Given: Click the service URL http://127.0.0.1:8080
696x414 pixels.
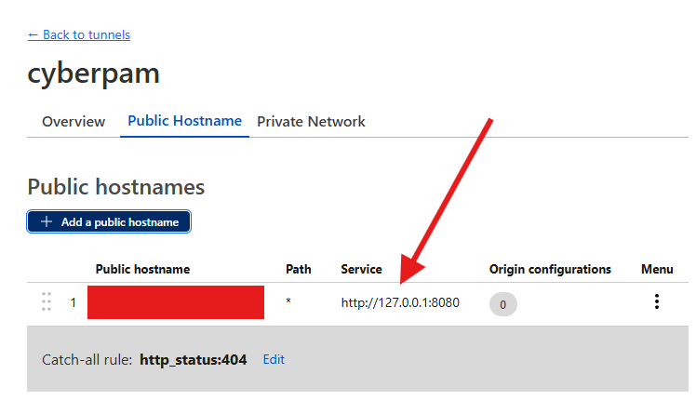Looking at the screenshot, I should coord(400,302).
